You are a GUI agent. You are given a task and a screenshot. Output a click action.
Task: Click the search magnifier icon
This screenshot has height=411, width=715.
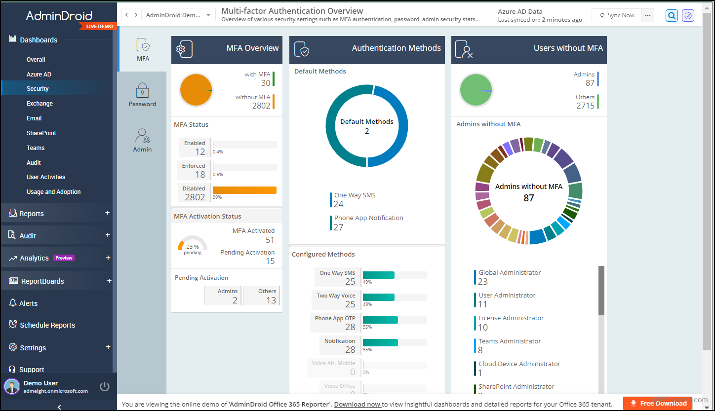pyautogui.click(x=672, y=16)
